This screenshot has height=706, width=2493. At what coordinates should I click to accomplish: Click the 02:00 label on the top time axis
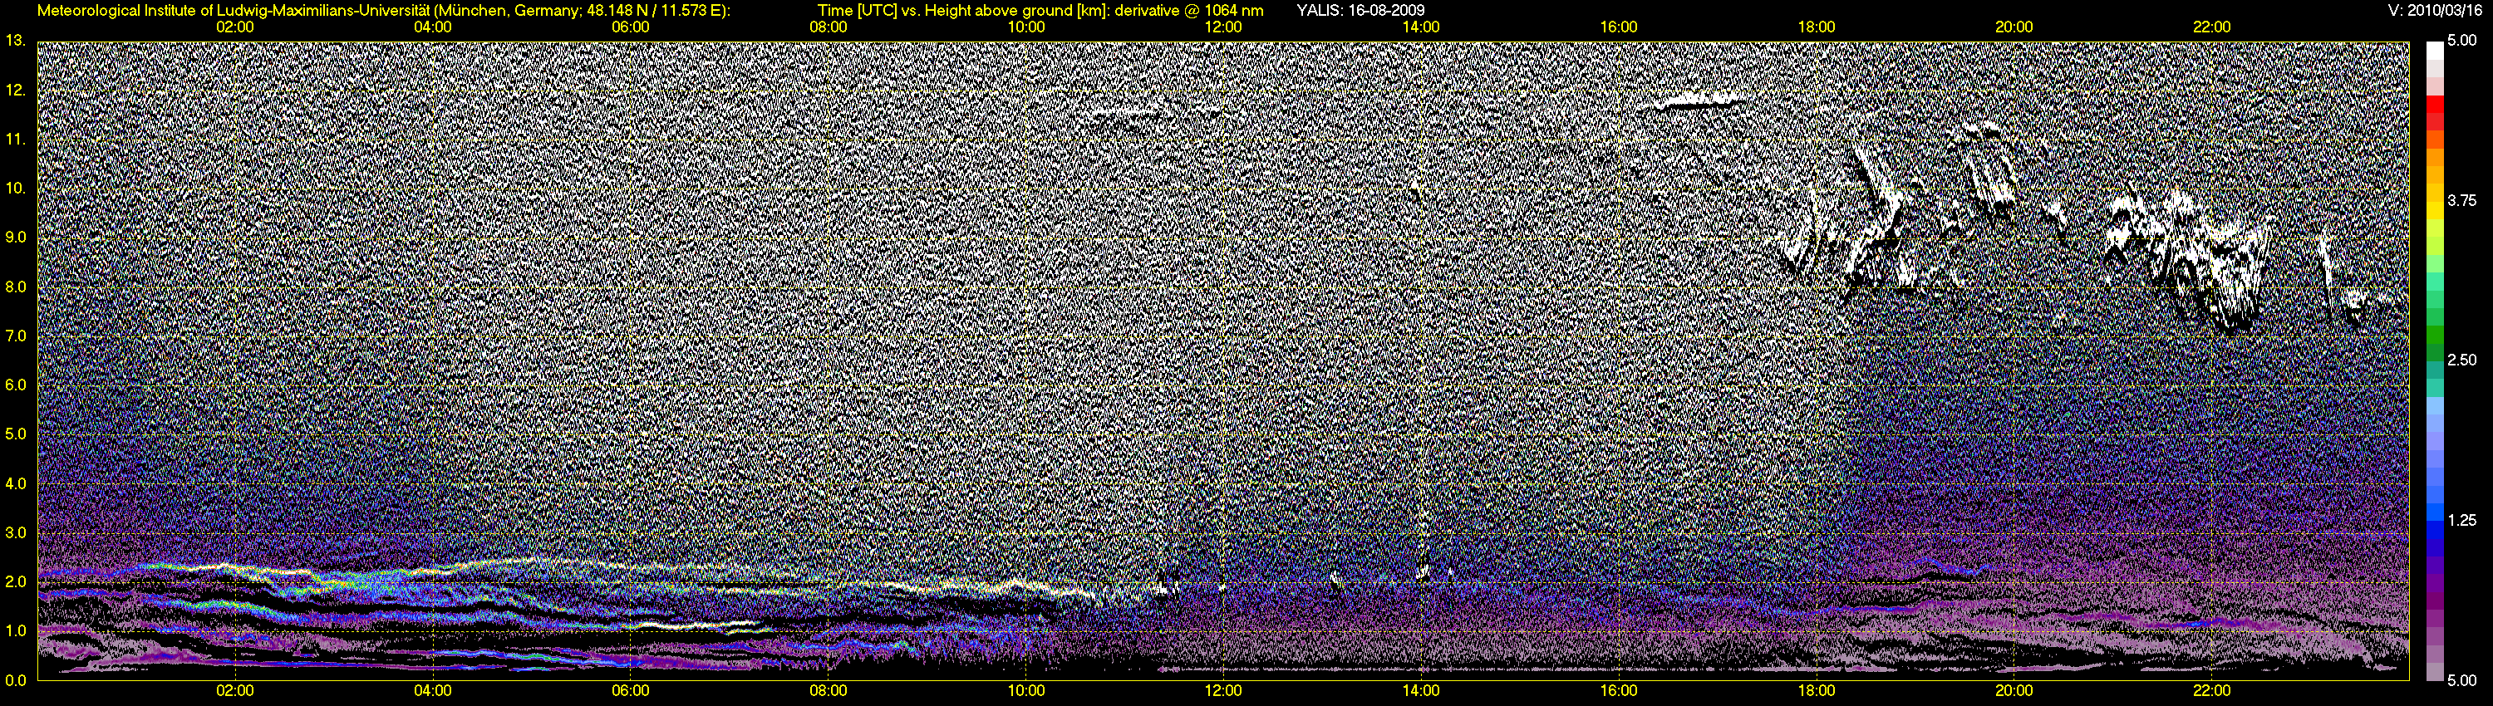[x=235, y=27]
